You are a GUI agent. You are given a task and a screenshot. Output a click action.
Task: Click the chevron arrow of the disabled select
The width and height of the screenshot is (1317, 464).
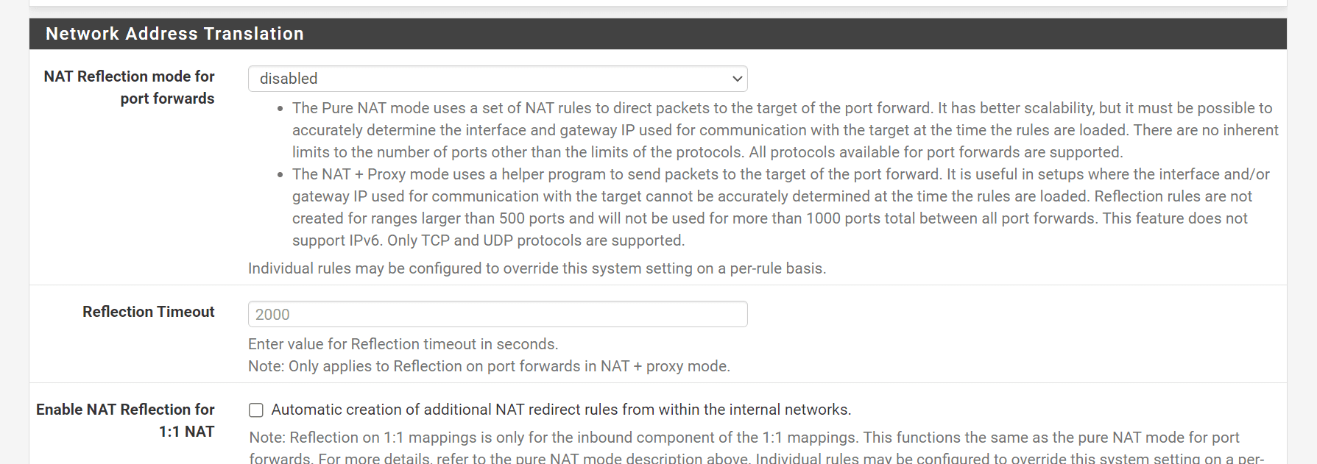[737, 79]
